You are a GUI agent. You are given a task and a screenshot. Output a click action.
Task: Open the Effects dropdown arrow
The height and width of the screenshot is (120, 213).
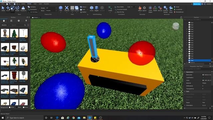(x=140, y=12)
